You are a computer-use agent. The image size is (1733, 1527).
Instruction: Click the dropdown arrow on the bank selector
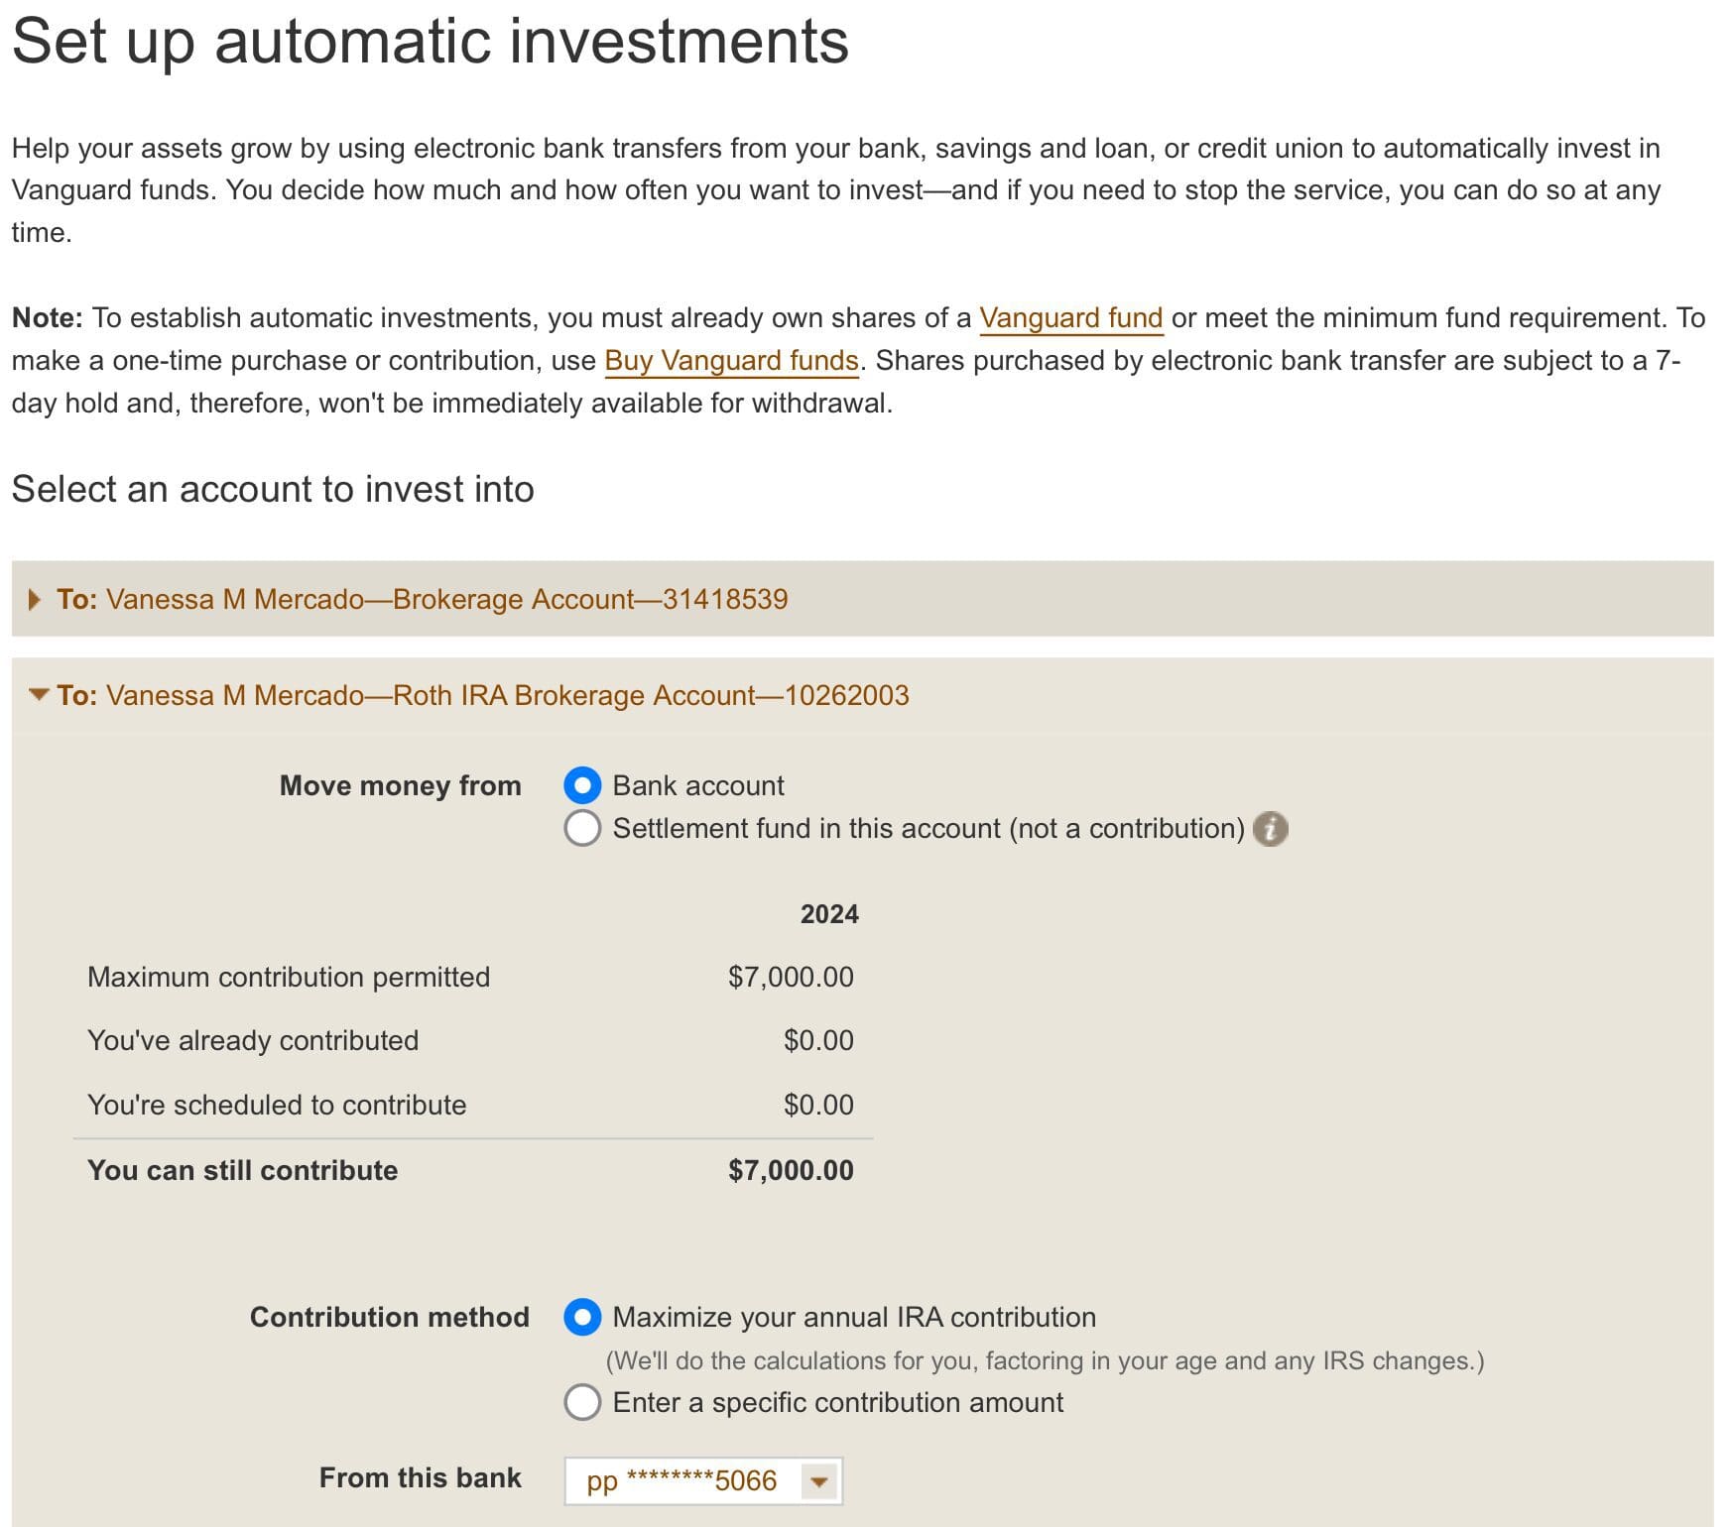(817, 1480)
